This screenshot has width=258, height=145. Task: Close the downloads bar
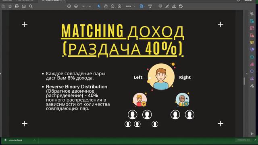coord(255,140)
